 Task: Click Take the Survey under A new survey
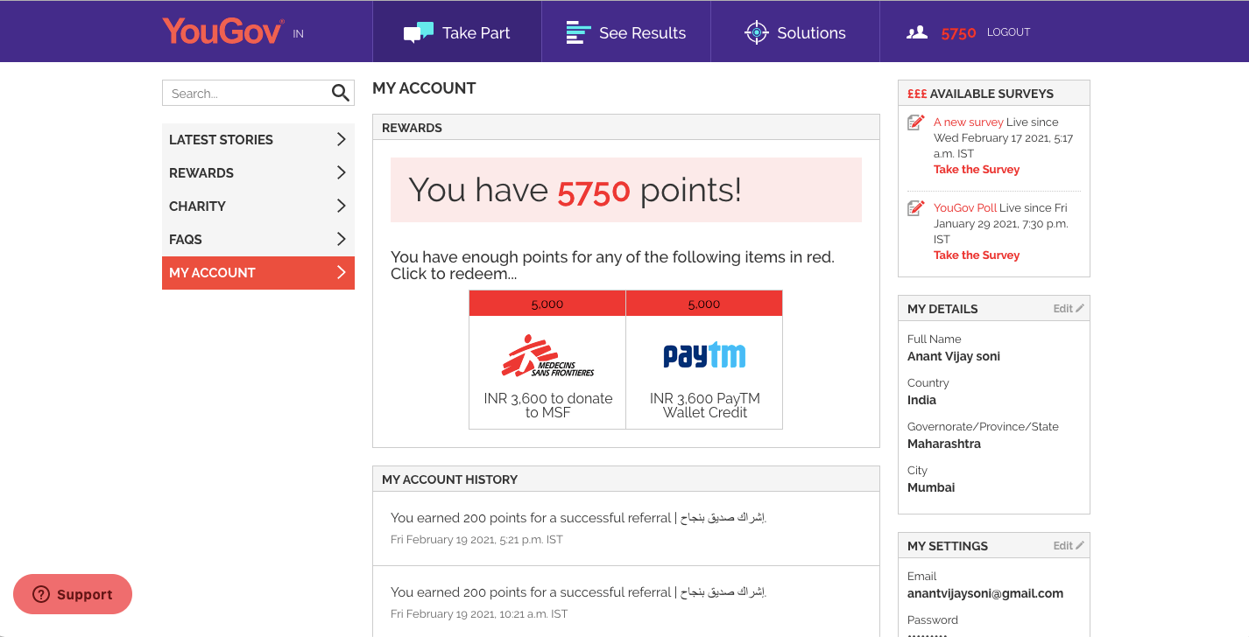[x=977, y=170]
